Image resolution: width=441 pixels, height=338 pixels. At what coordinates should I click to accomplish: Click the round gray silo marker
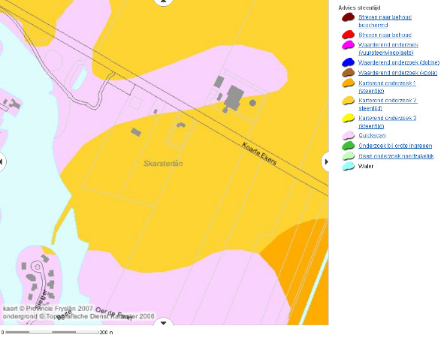click(252, 103)
